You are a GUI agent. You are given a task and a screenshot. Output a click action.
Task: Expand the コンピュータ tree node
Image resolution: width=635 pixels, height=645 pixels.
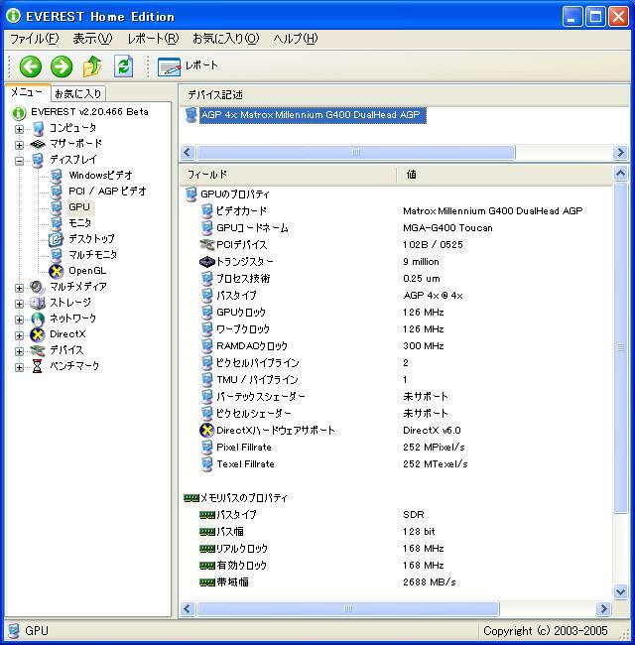pyautogui.click(x=19, y=128)
